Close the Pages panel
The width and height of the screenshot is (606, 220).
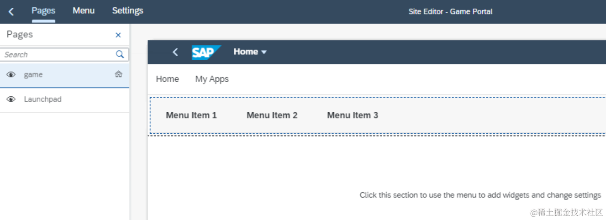point(118,35)
